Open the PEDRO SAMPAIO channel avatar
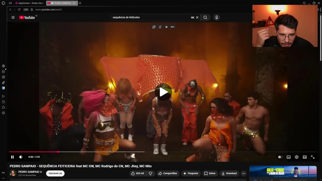This screenshot has height=181, width=322. pos(13,173)
